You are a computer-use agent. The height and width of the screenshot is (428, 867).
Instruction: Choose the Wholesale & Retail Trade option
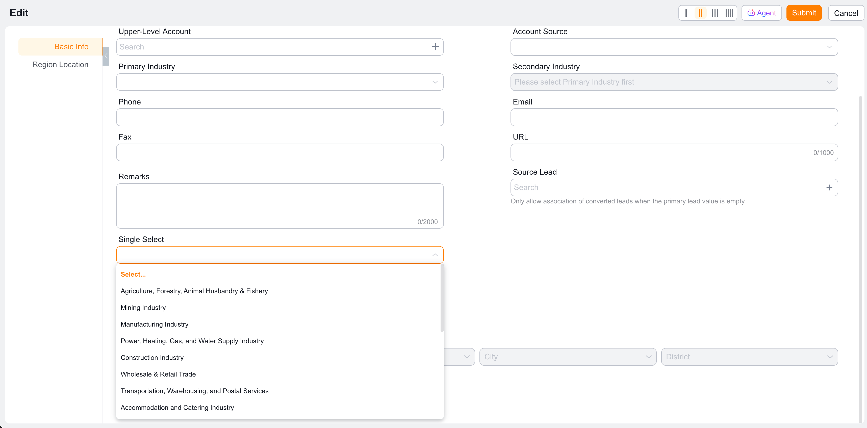point(278,374)
